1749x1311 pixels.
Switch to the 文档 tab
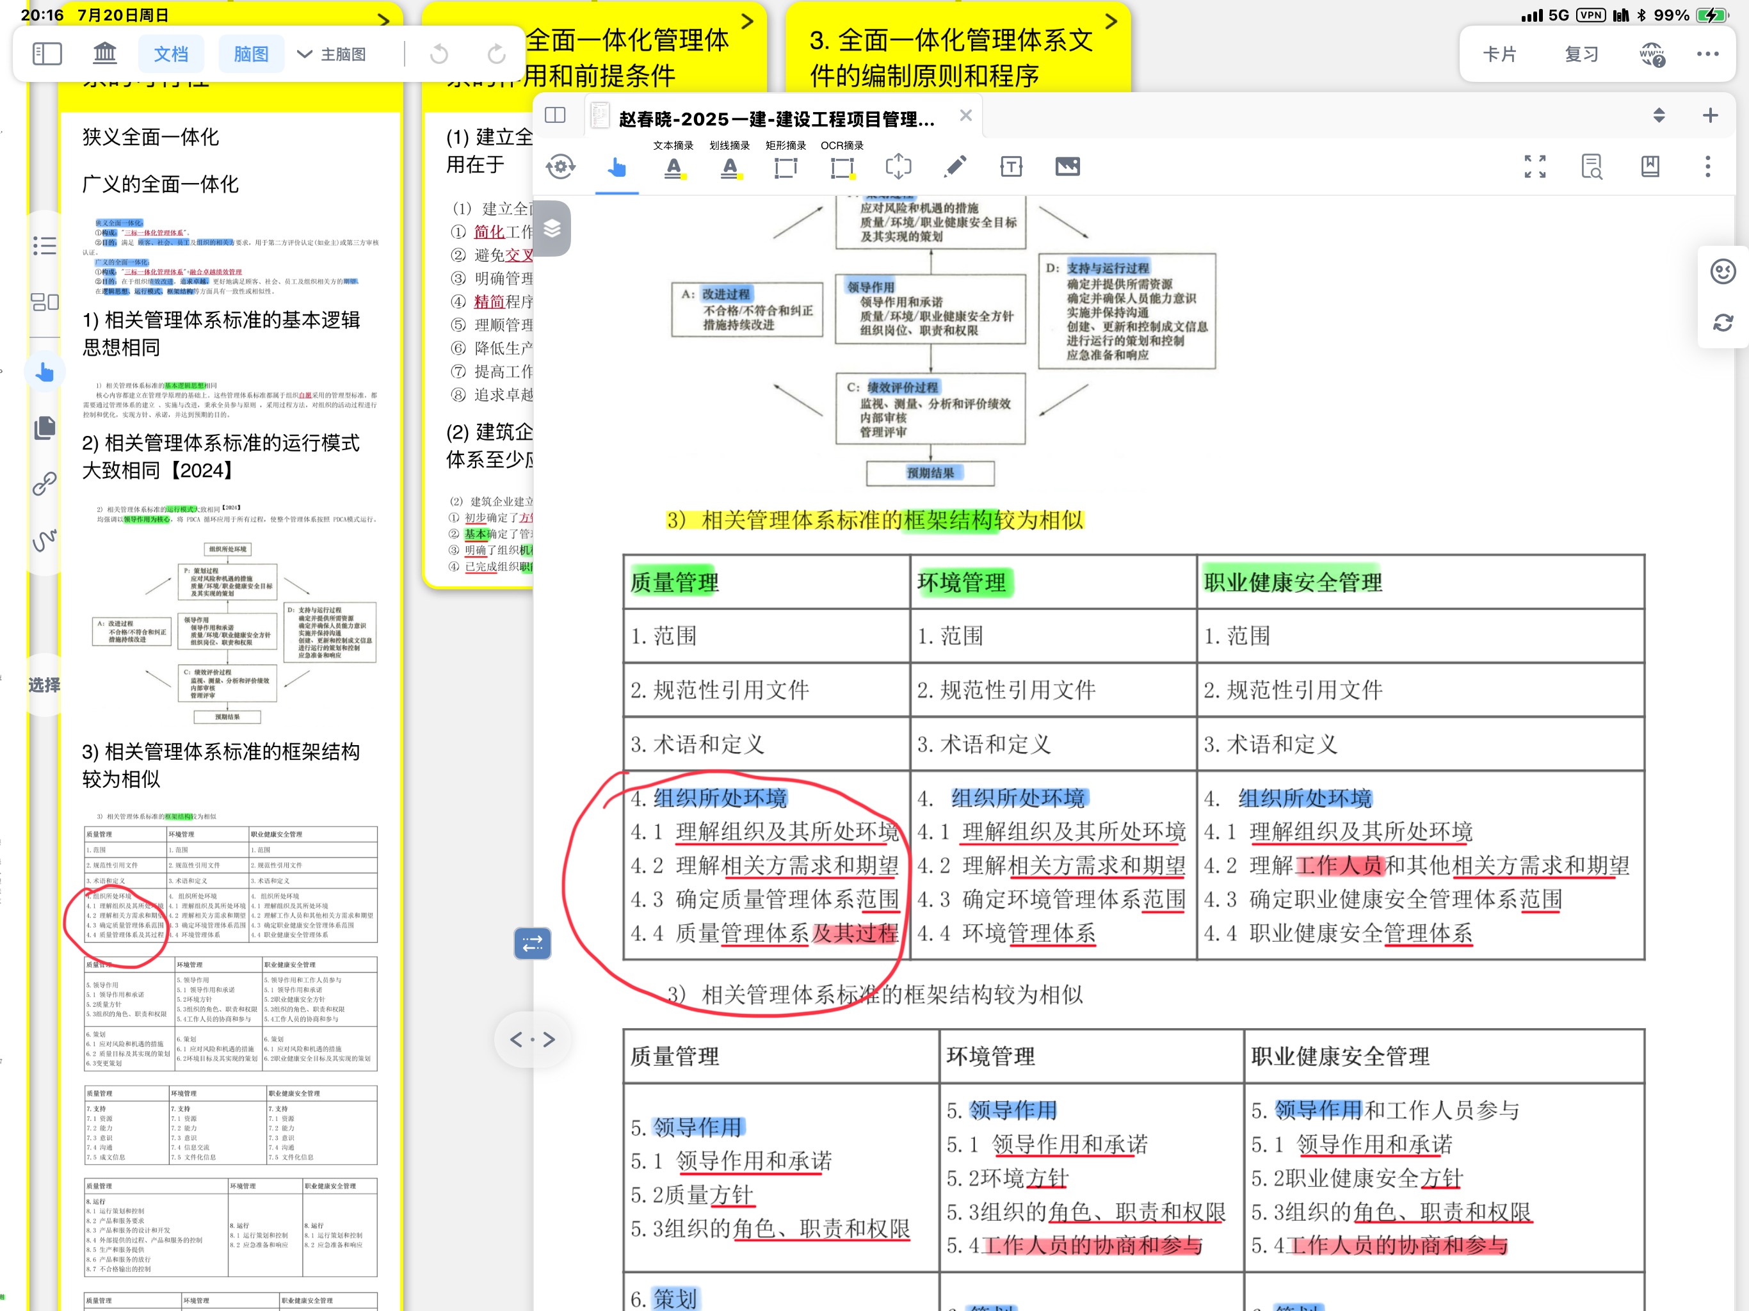click(x=171, y=54)
